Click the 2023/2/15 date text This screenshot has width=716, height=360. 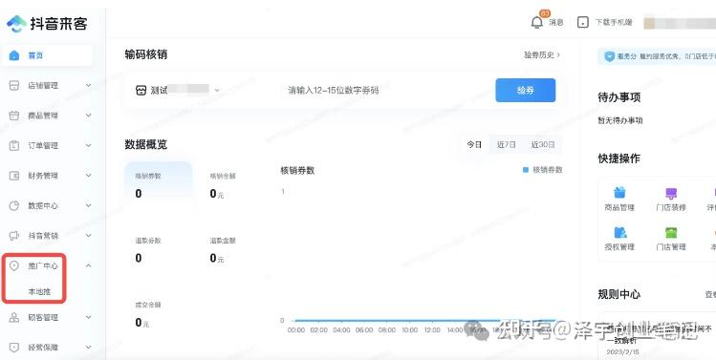pos(623,351)
